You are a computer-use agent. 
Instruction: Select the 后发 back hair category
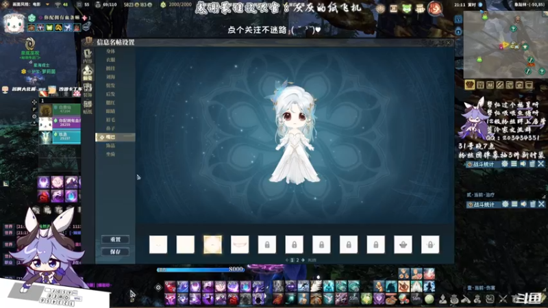[x=110, y=94]
